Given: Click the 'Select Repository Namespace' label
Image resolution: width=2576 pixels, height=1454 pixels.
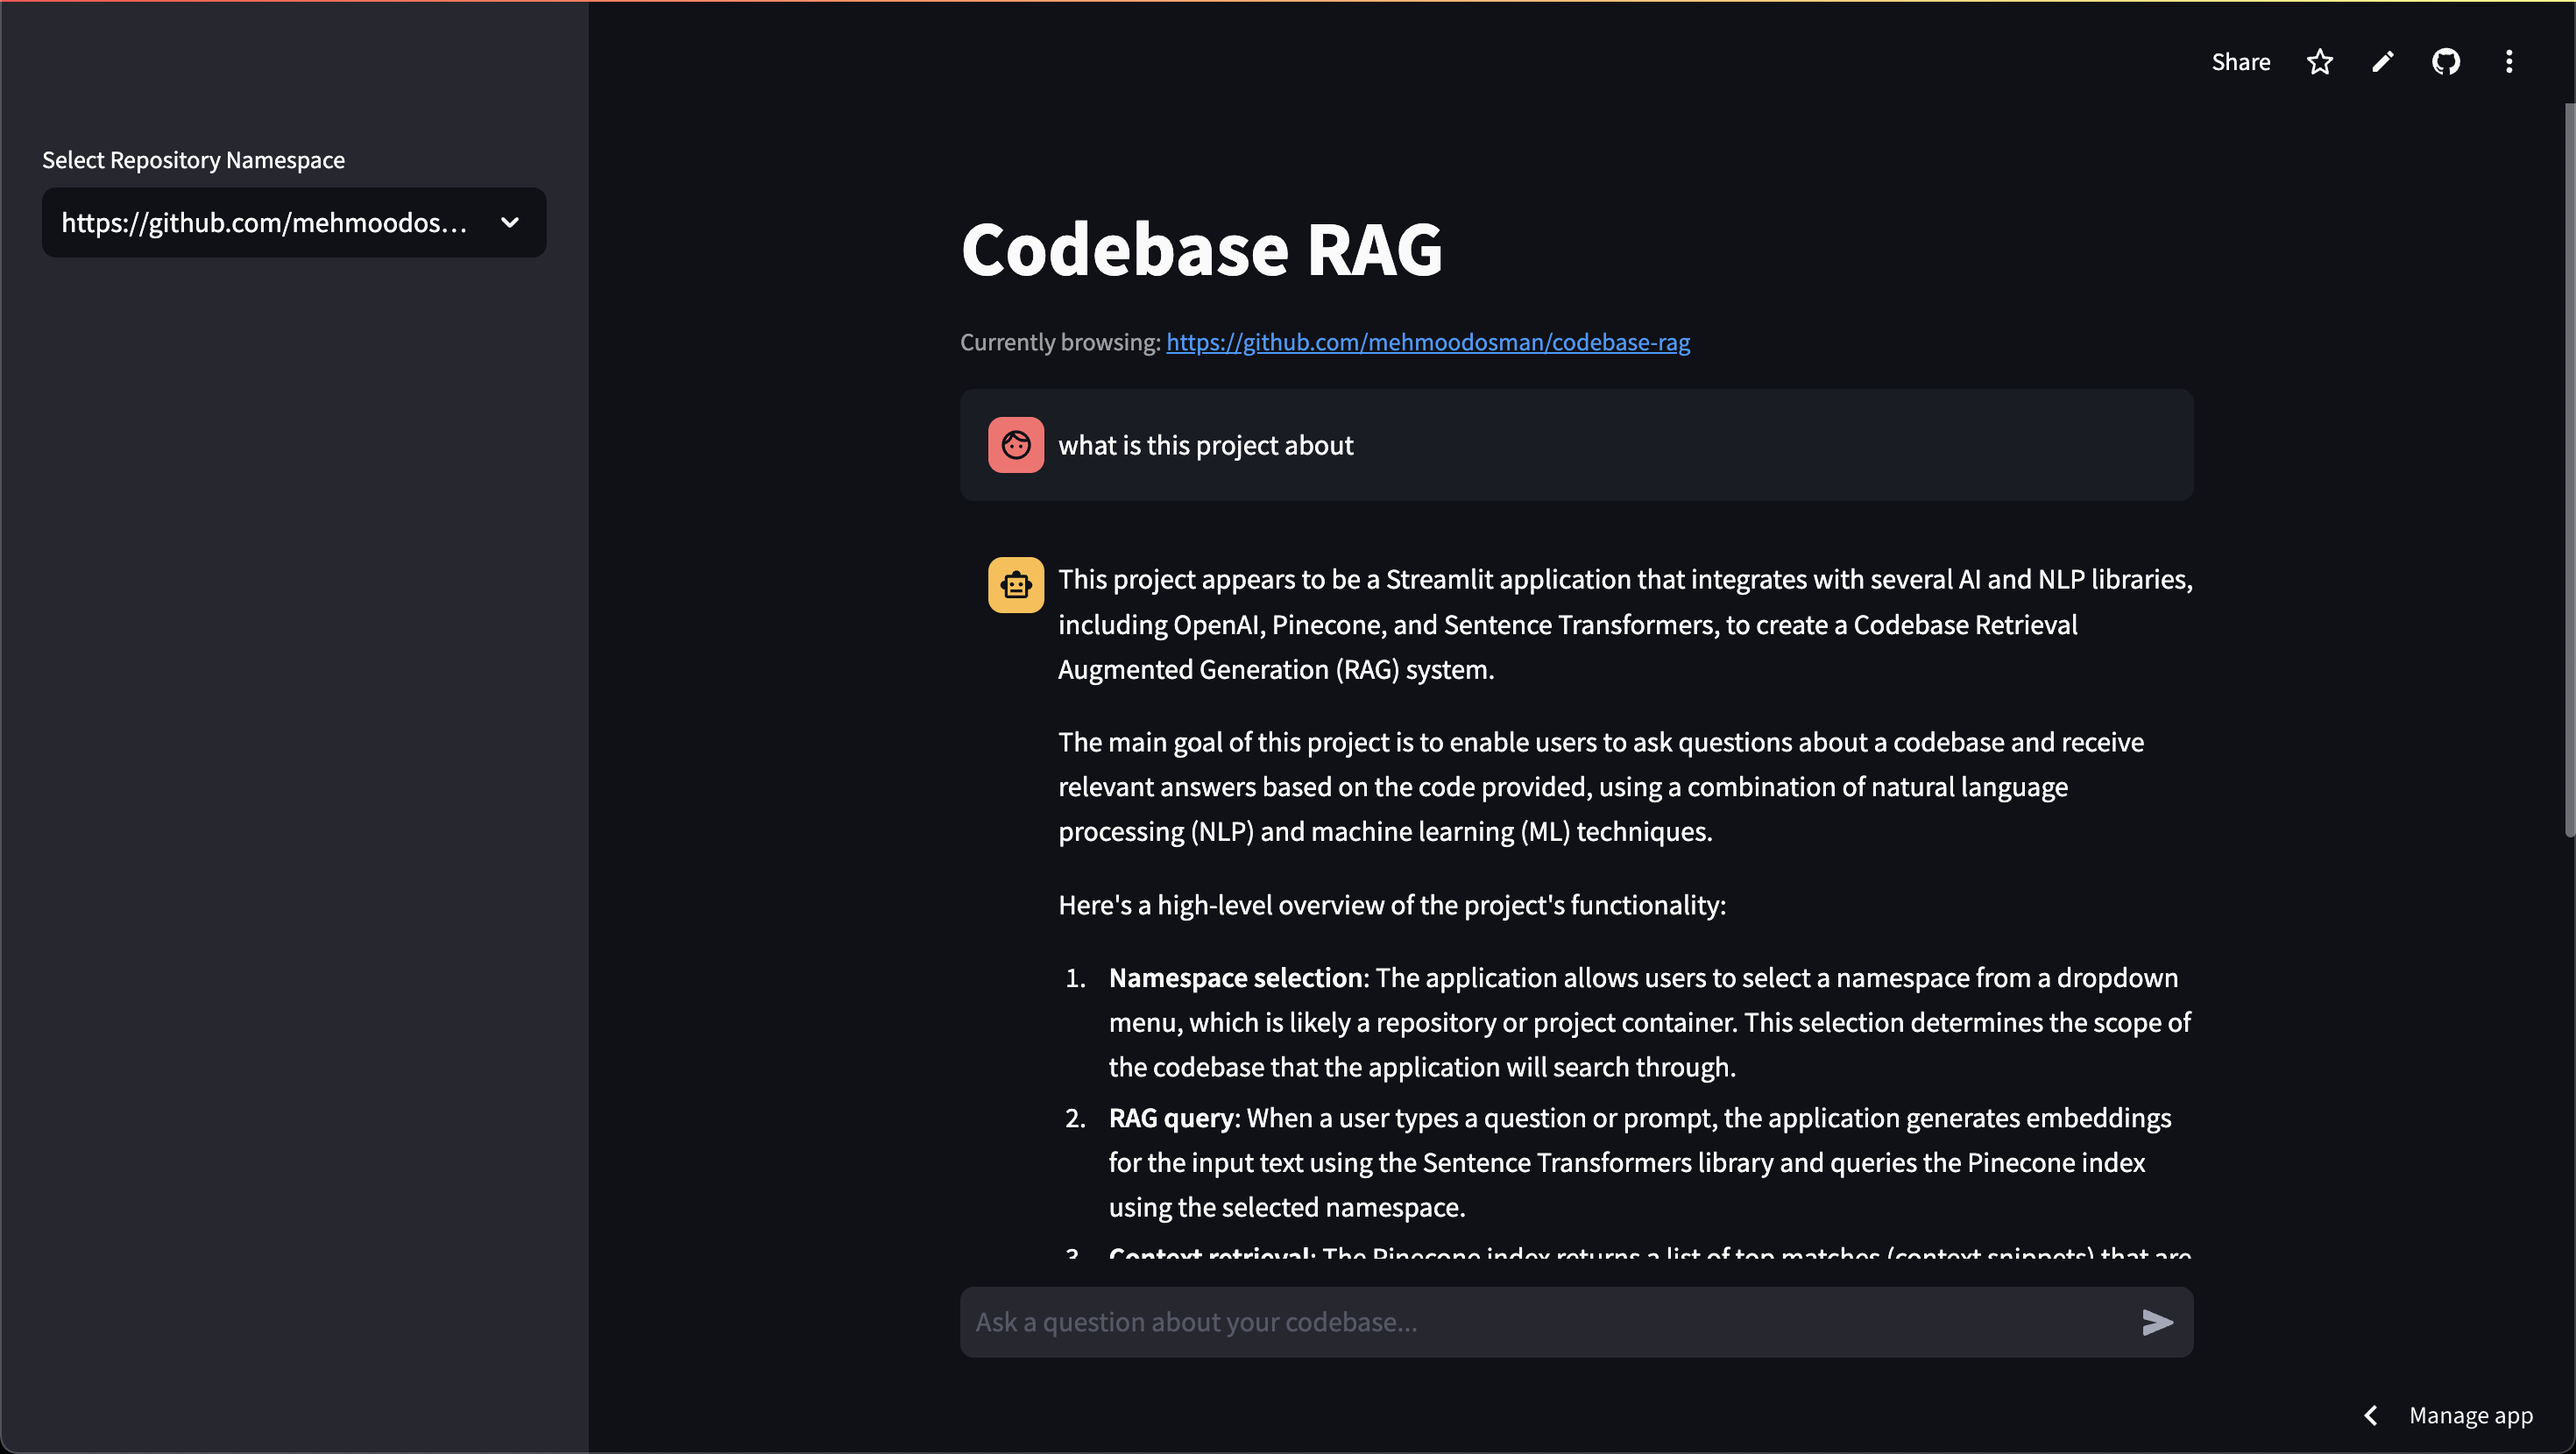Looking at the screenshot, I should [193, 160].
